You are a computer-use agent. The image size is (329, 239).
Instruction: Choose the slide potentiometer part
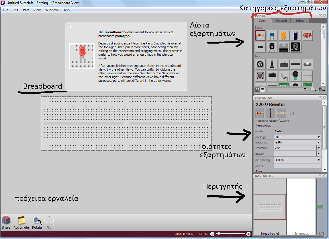coord(284,64)
